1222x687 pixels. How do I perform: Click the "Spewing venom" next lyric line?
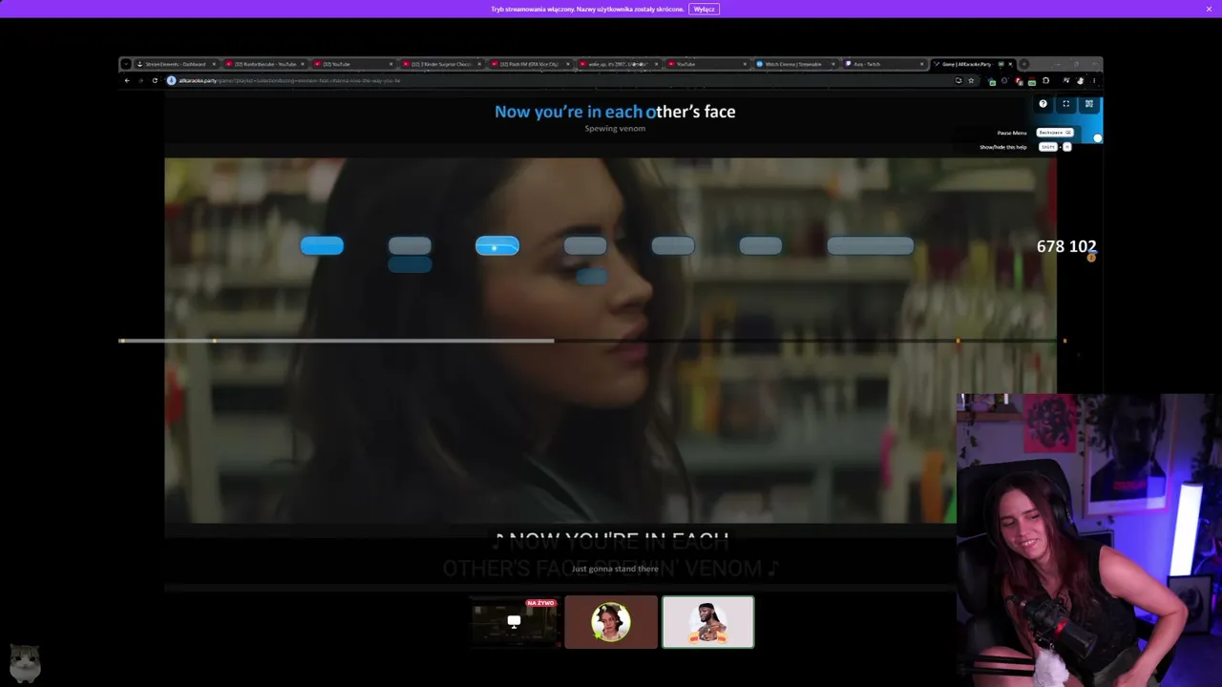(x=615, y=129)
